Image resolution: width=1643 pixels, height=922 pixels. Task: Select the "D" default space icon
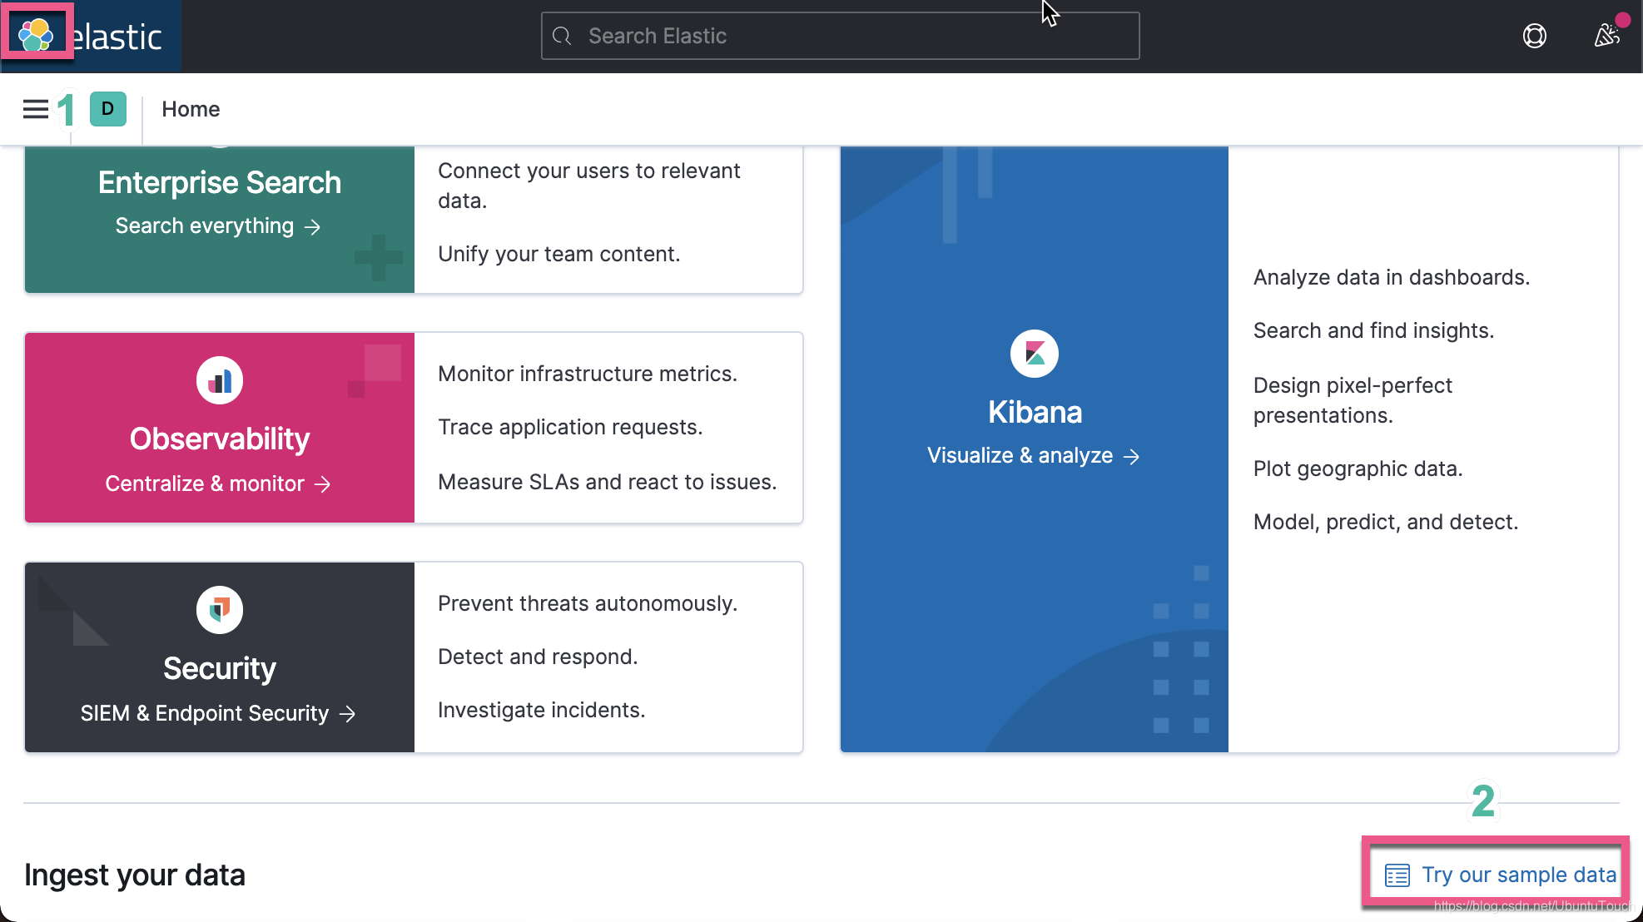[107, 109]
